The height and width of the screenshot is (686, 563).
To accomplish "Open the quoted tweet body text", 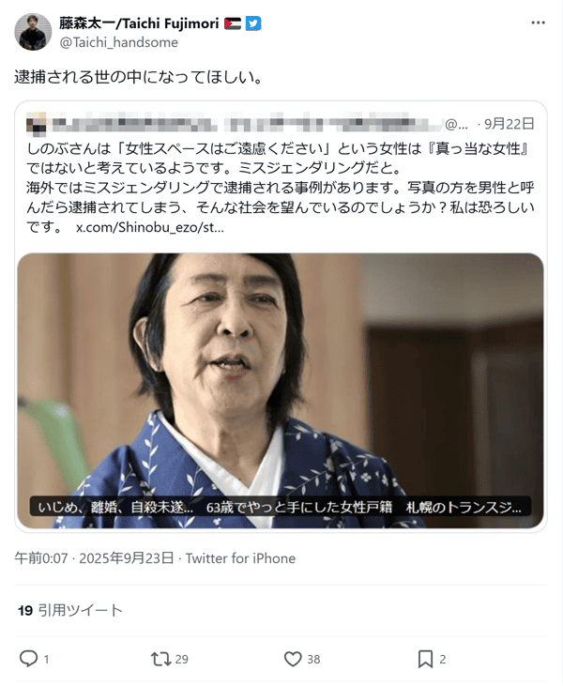I will tap(281, 188).
